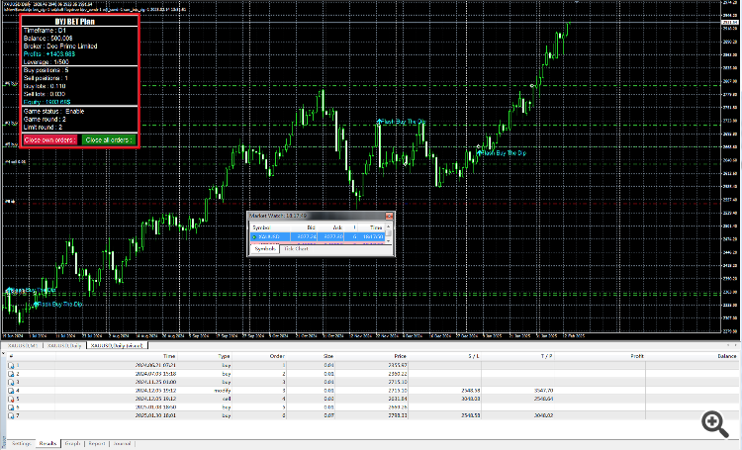
Task: Click the order icon in results row 7
Action: (x=11, y=415)
